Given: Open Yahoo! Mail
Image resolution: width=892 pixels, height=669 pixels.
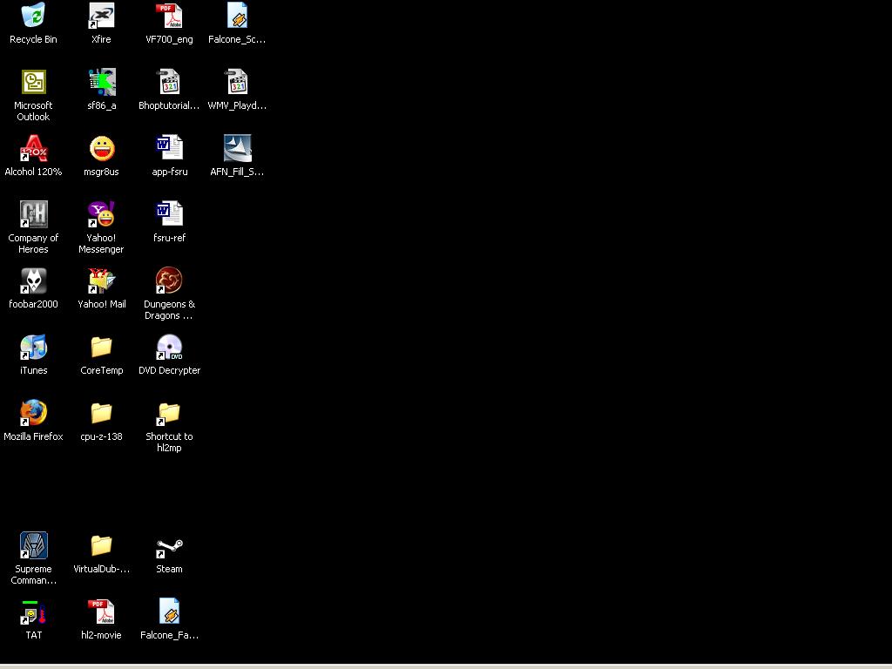Looking at the screenshot, I should click(101, 280).
